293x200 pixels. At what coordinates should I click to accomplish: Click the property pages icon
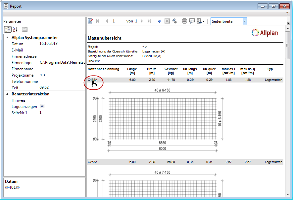[x=25, y=29]
